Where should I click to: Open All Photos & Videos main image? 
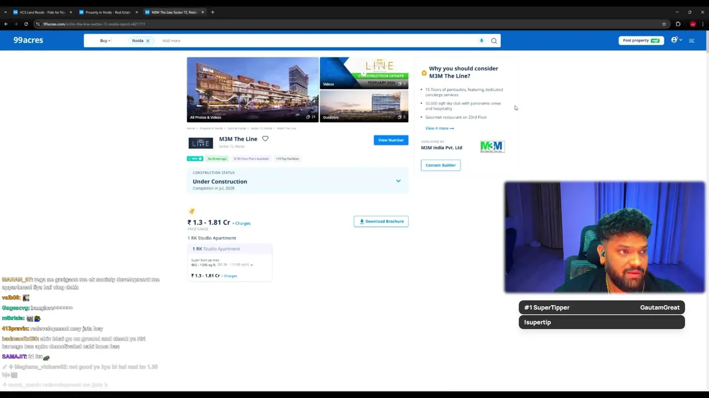click(x=253, y=90)
